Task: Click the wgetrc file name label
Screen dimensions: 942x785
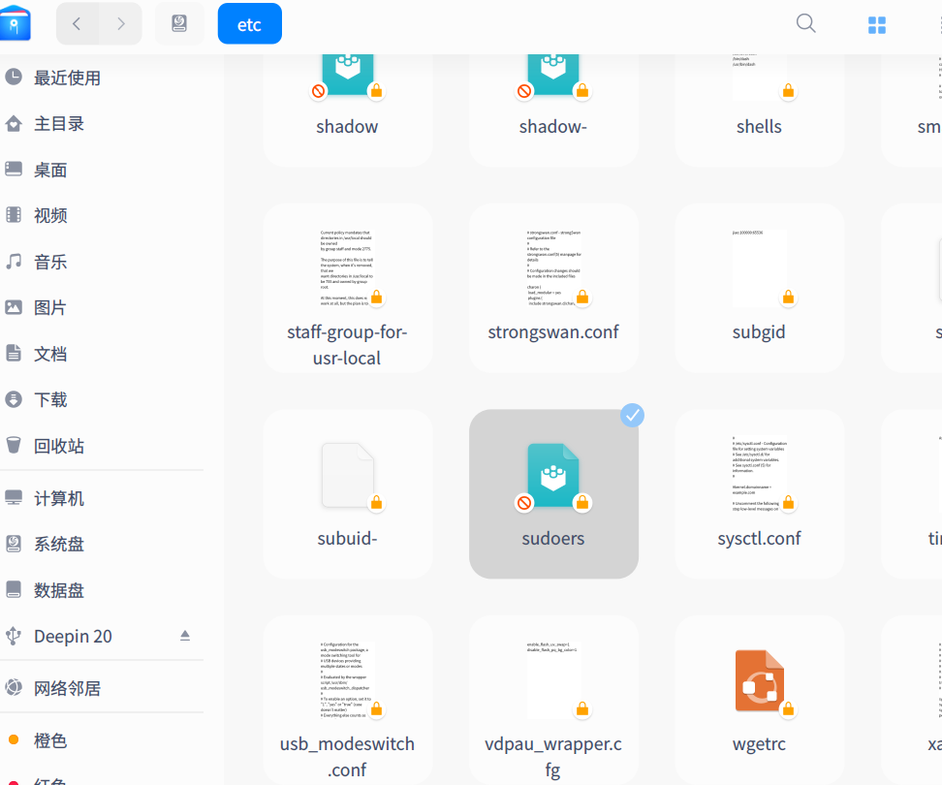Action: click(760, 744)
